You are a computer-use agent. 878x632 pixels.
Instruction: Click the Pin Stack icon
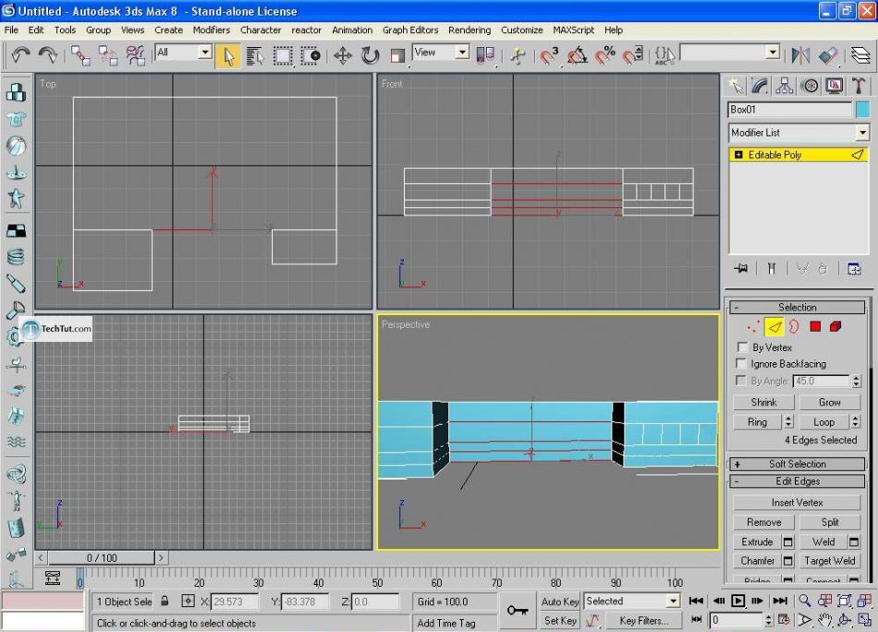pos(740,269)
